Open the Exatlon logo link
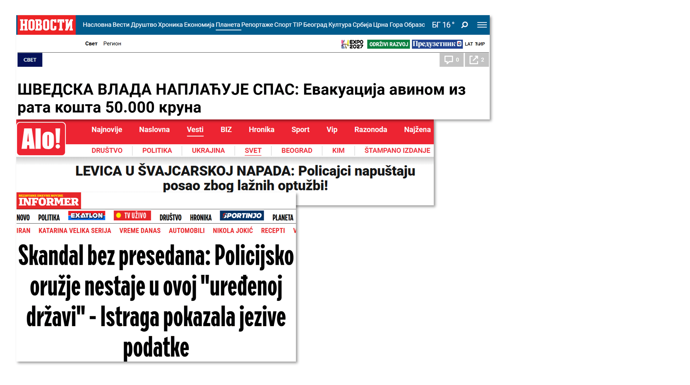The height and width of the screenshot is (385, 690). [x=87, y=216]
